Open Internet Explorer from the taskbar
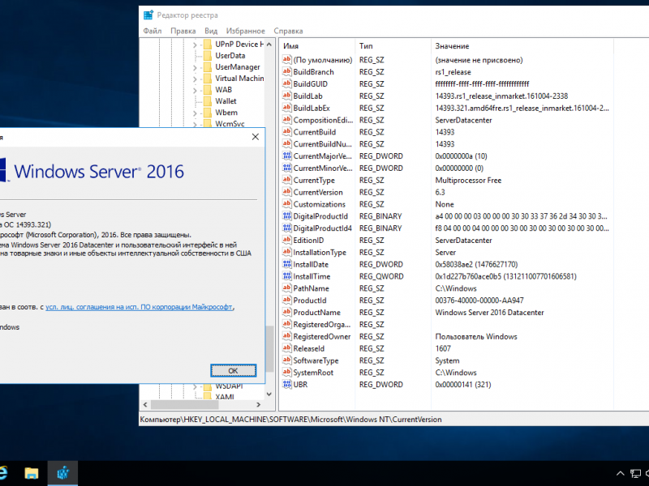The image size is (649, 486). click(3, 473)
